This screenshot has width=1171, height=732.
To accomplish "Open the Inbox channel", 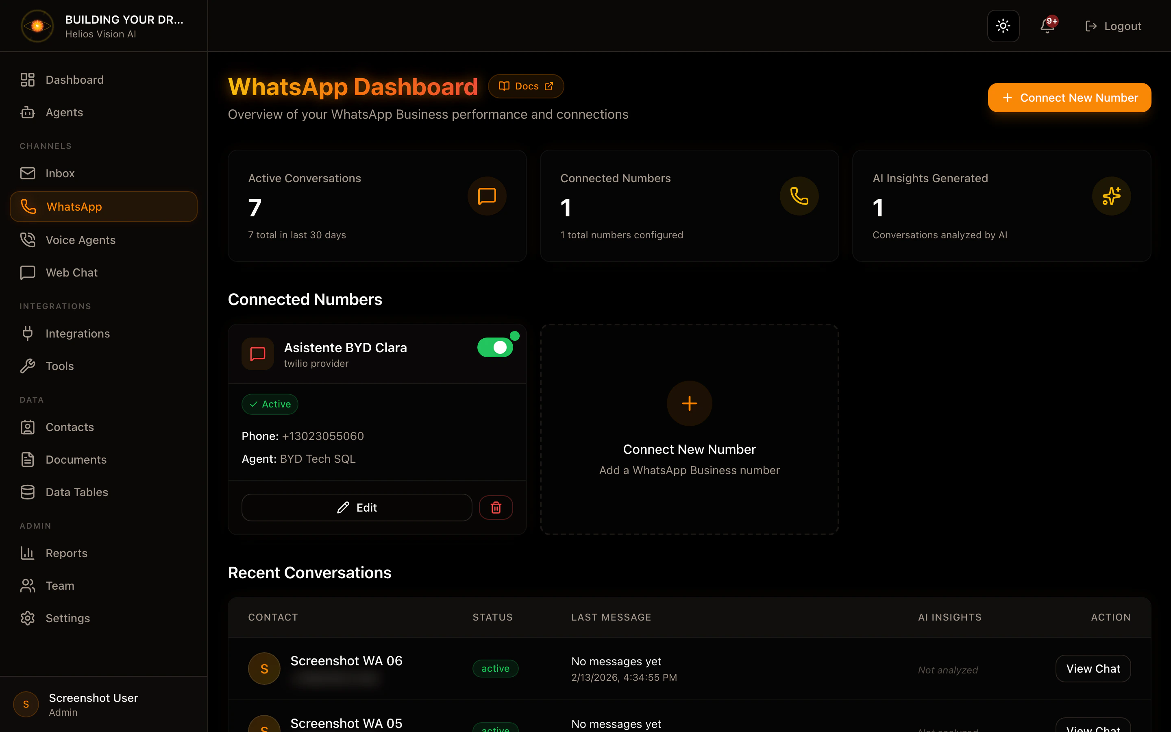I will tap(60, 173).
